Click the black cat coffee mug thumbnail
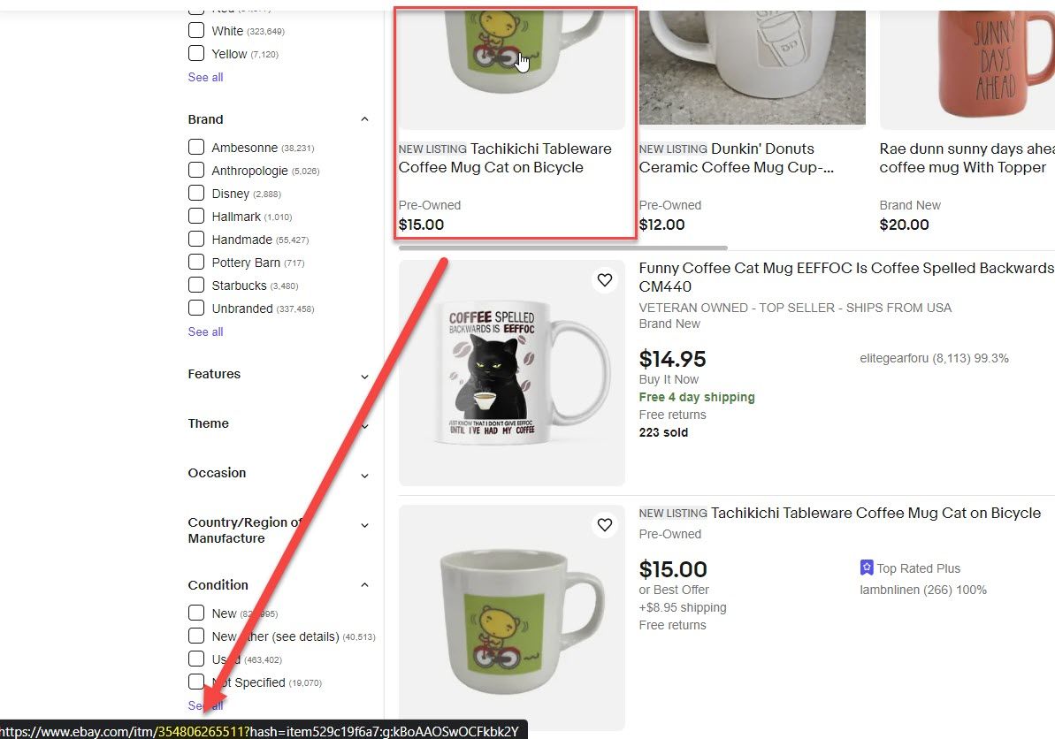This screenshot has width=1055, height=739. pyautogui.click(x=512, y=373)
